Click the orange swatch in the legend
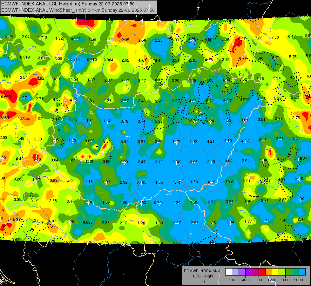 (x=269, y=272)
